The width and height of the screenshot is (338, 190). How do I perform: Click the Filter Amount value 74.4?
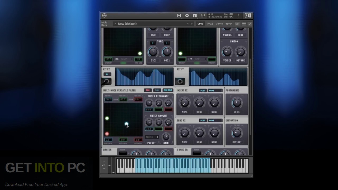(149, 129)
